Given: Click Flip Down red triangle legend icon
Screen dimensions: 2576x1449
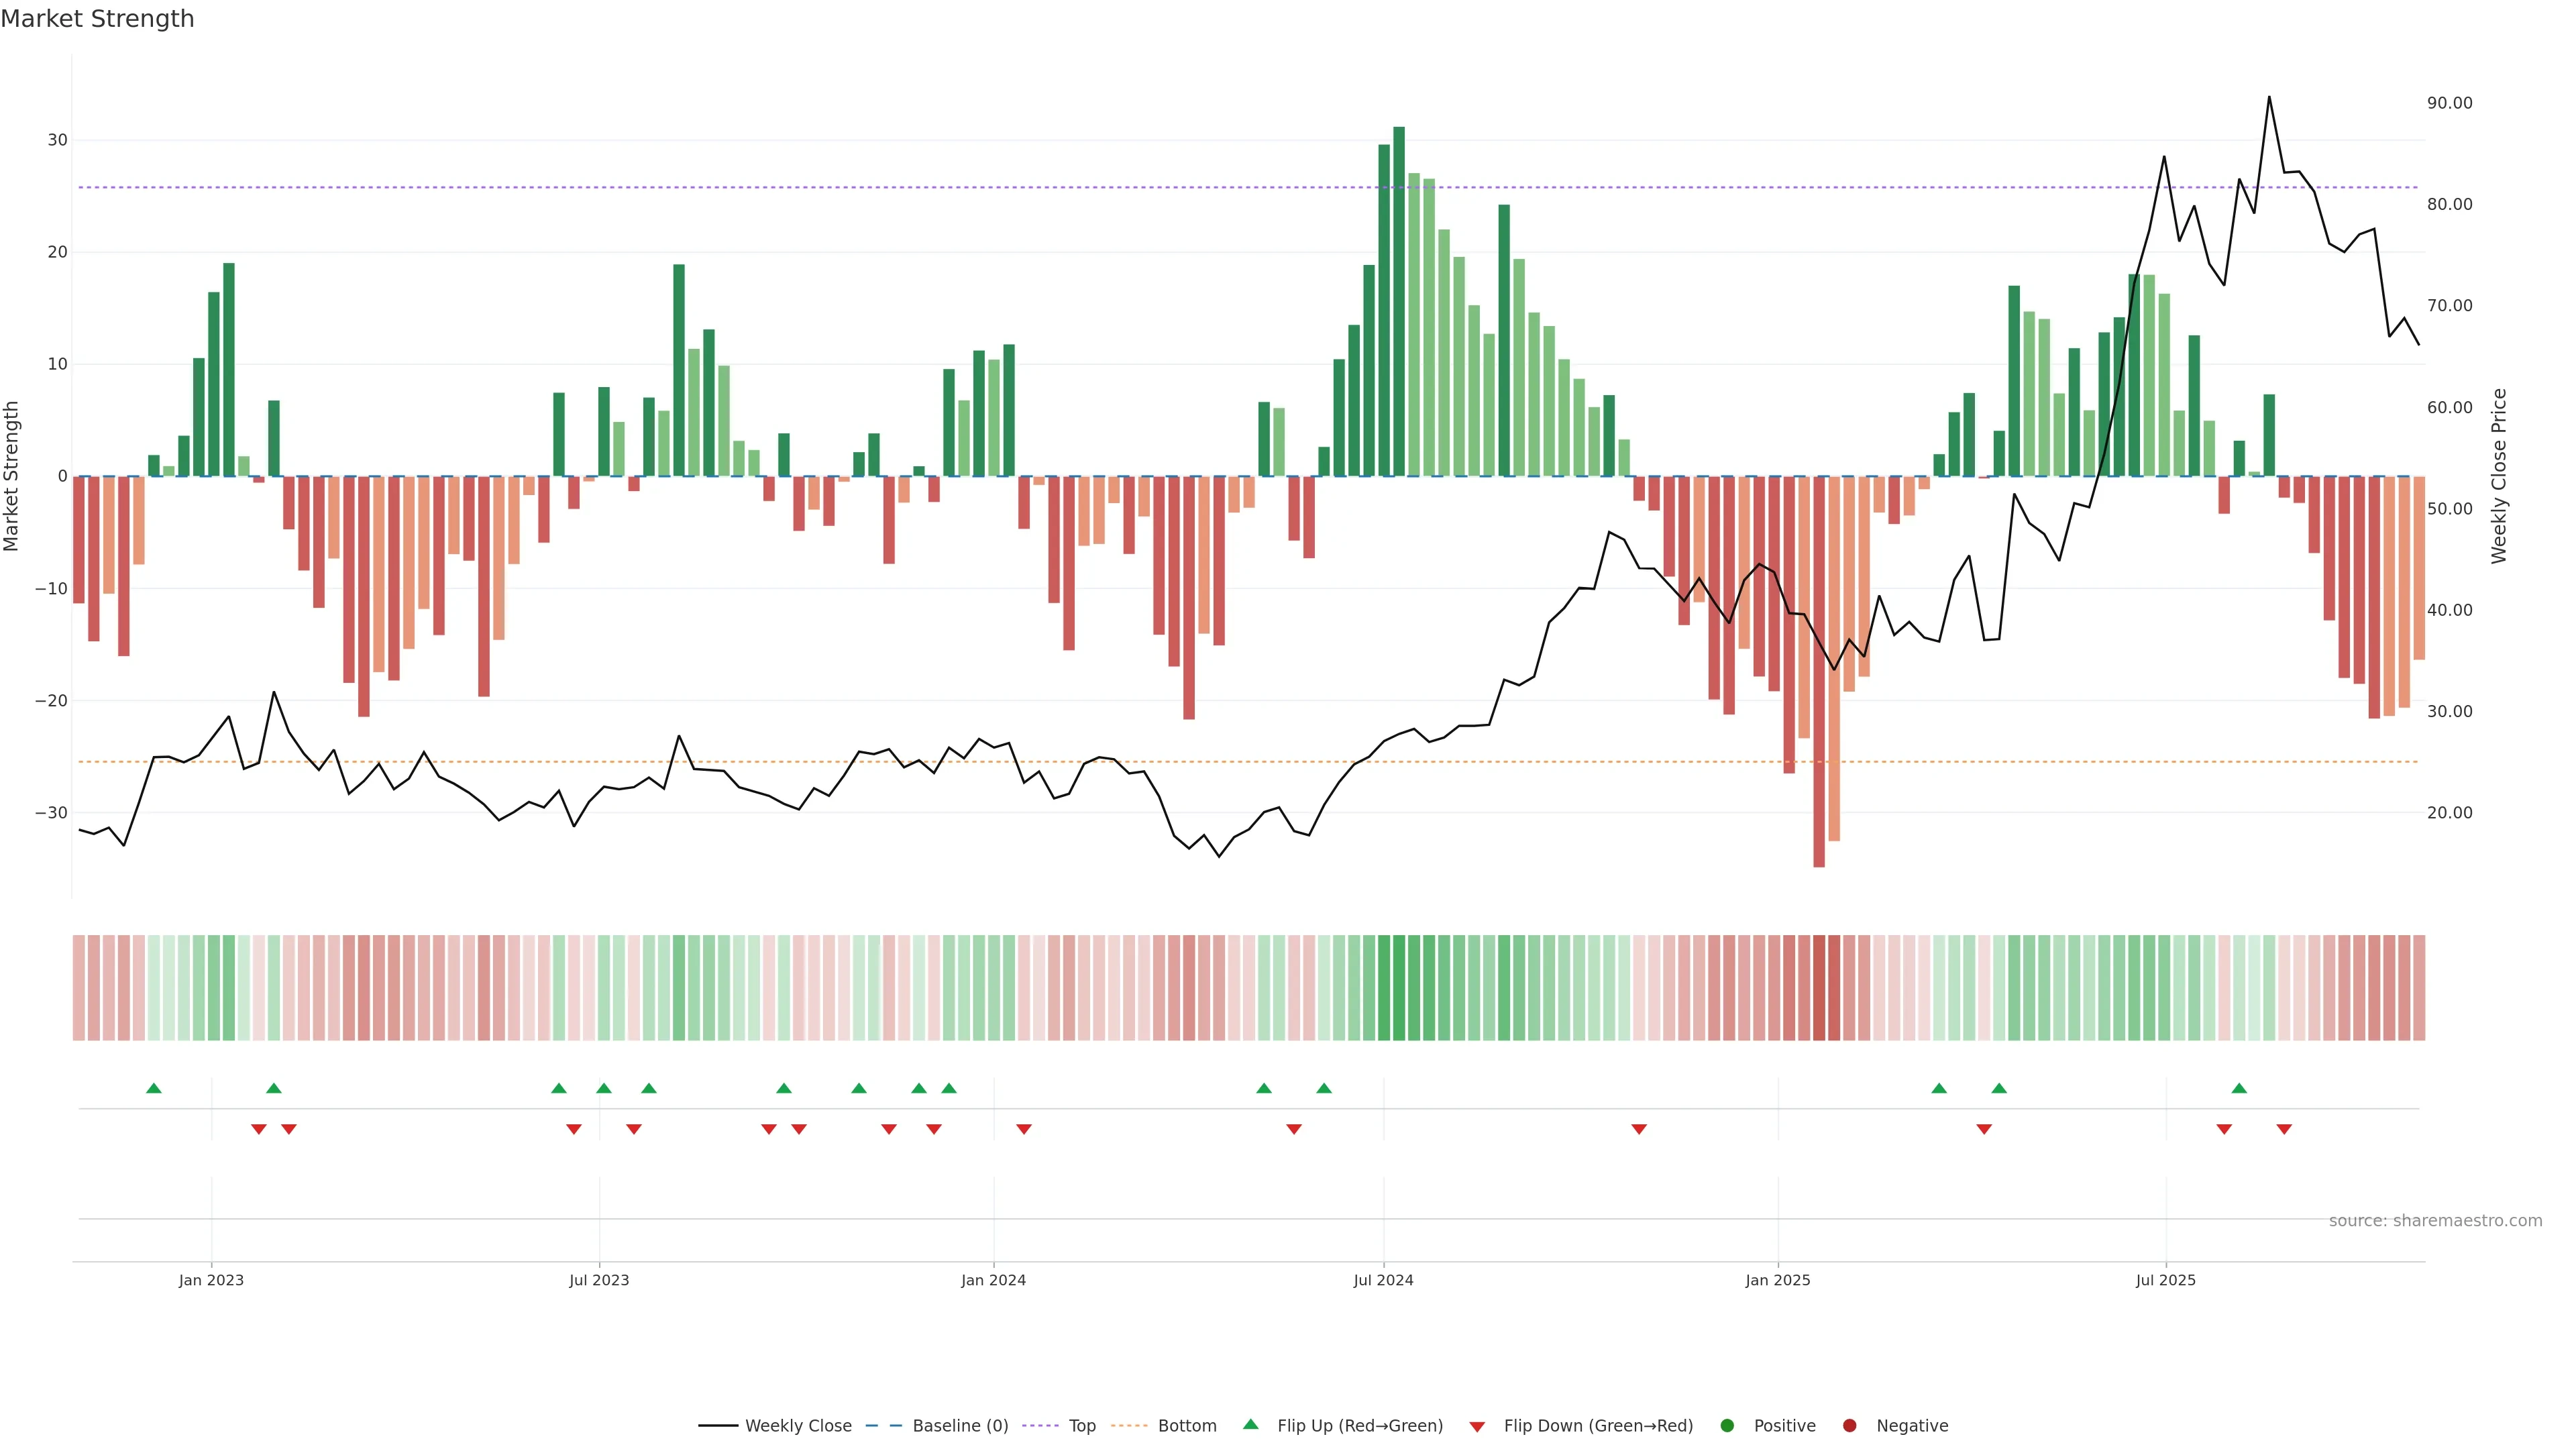Looking at the screenshot, I should tap(1477, 1426).
